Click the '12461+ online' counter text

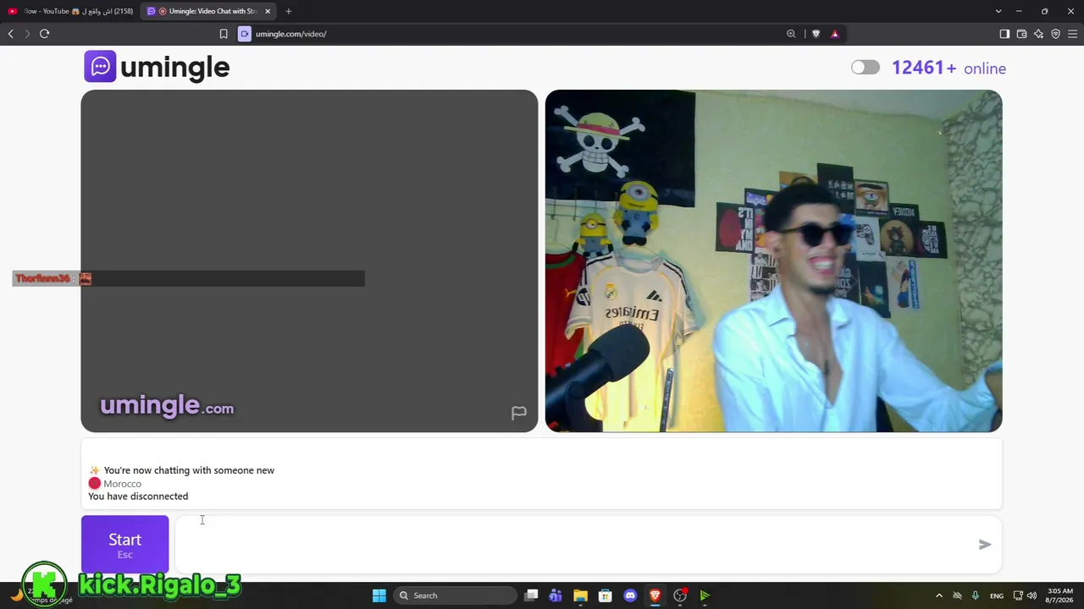[x=948, y=68]
